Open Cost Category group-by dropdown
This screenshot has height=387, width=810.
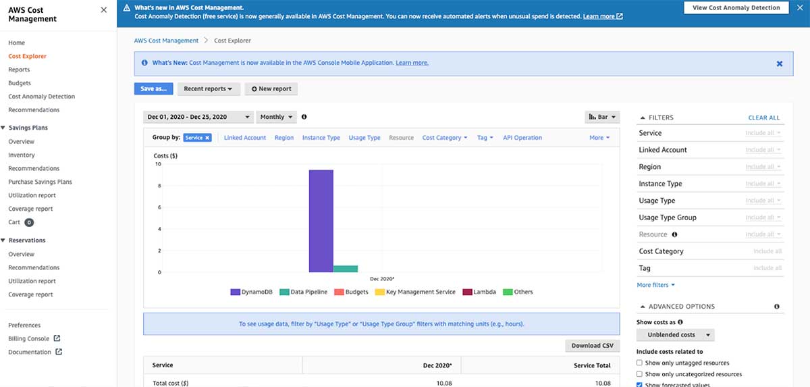point(446,138)
